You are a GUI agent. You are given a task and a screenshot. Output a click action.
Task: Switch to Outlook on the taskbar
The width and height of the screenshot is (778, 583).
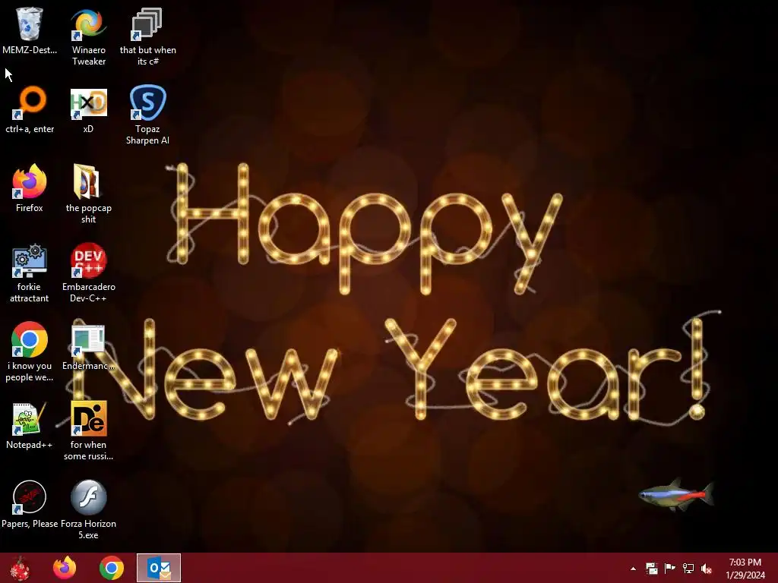[x=159, y=568]
